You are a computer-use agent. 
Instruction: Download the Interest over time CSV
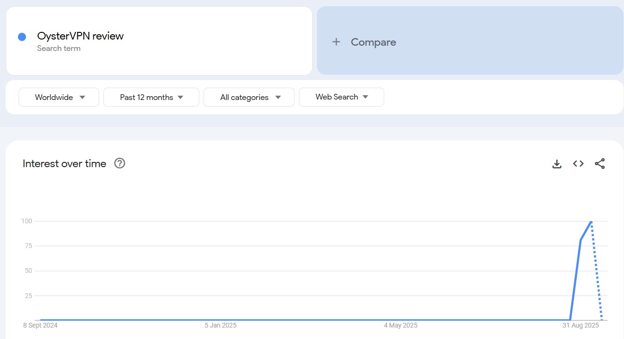coord(557,164)
